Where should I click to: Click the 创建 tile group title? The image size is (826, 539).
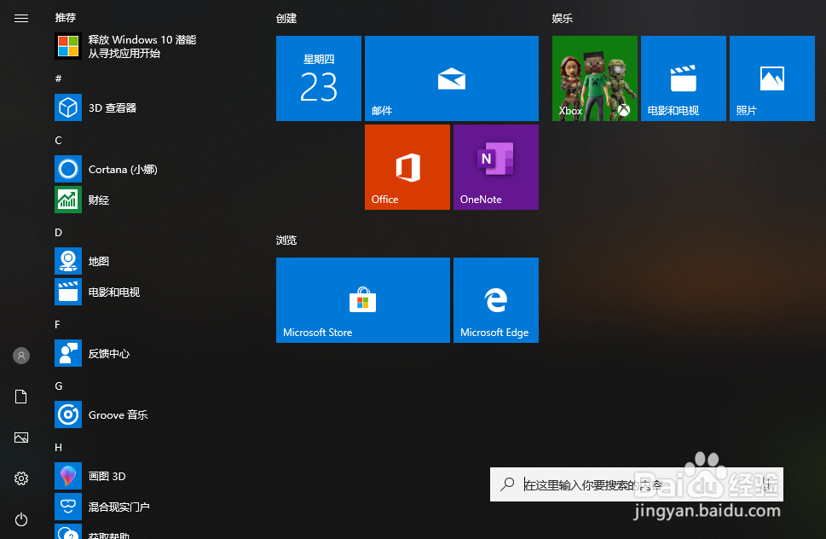[x=286, y=19]
